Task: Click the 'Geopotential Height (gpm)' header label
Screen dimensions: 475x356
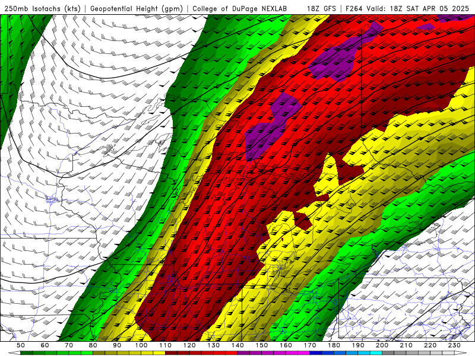Action: coord(137,8)
